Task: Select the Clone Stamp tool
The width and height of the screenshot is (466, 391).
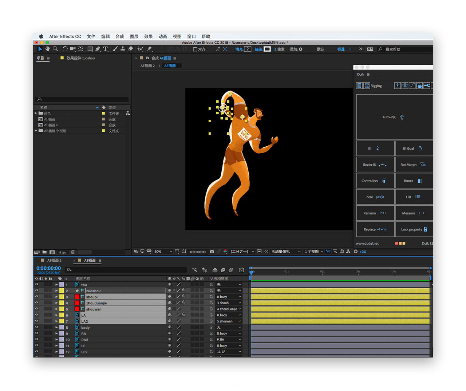Action: pos(123,49)
